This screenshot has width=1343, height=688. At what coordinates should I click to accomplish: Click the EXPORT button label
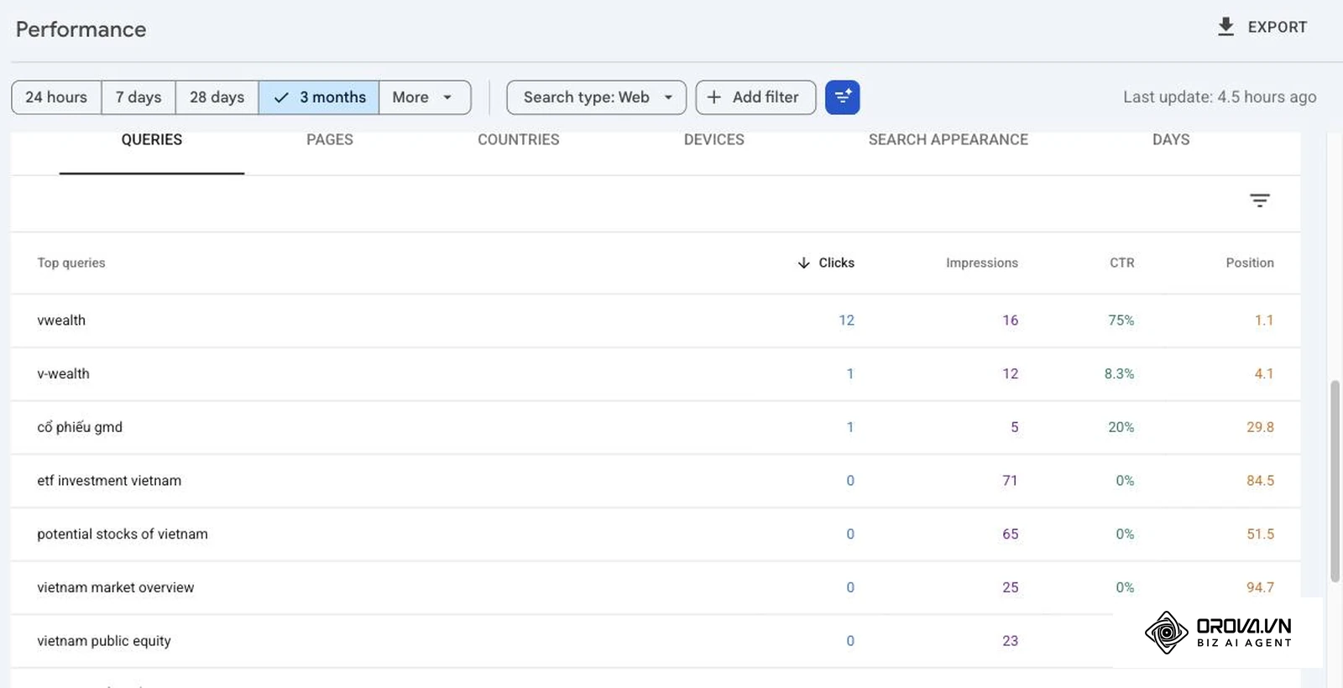(1278, 27)
